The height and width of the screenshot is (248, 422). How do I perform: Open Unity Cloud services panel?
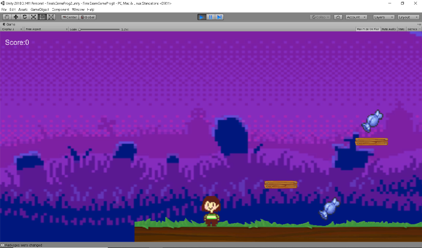338,17
